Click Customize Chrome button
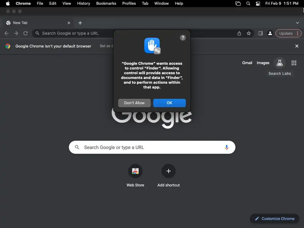Screen dimensions: 304x228 coord(275,219)
